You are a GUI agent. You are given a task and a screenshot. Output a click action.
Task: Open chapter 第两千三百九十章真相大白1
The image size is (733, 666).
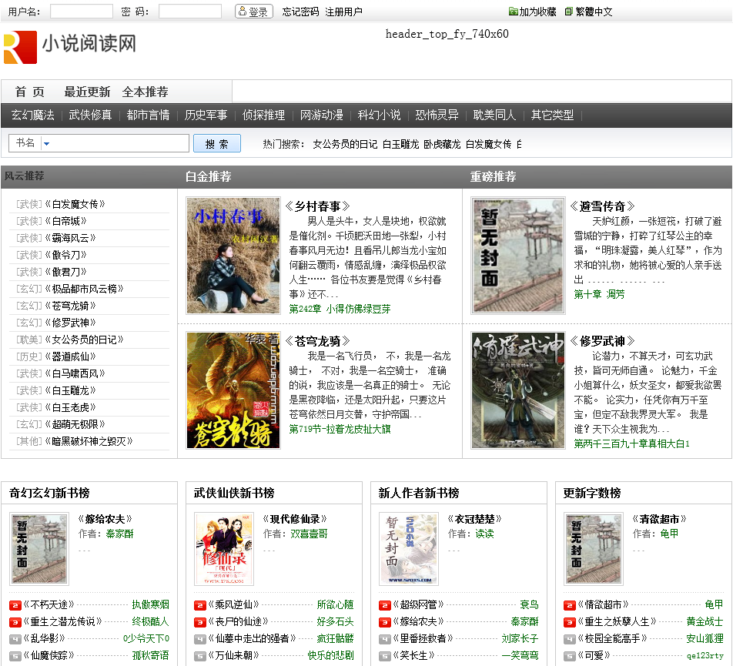631,443
